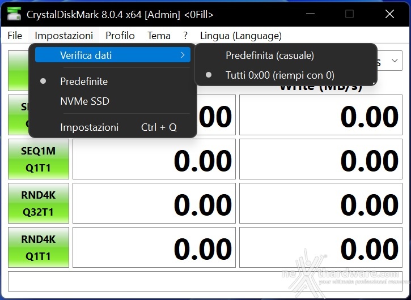Close the CrystalDiskMark window
The width and height of the screenshot is (411, 300).
tap(389, 14)
